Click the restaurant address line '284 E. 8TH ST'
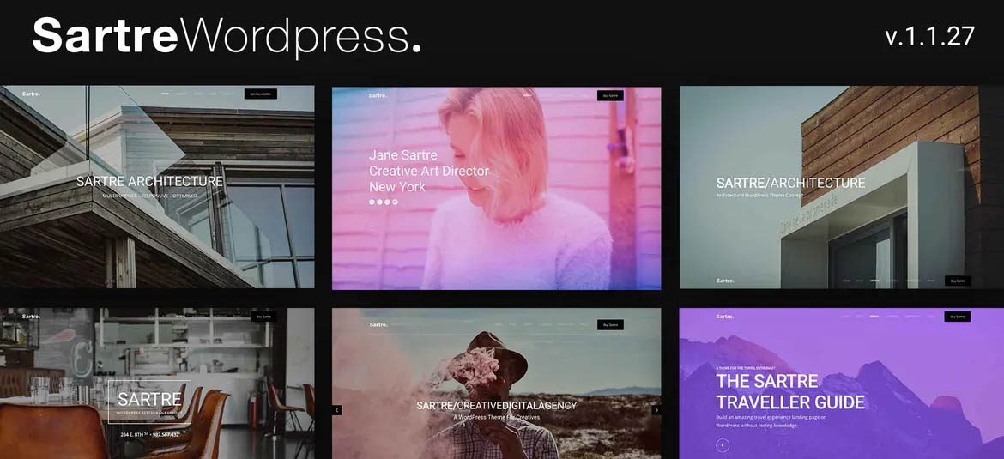Screen dimensions: 1004x459 click(x=149, y=435)
